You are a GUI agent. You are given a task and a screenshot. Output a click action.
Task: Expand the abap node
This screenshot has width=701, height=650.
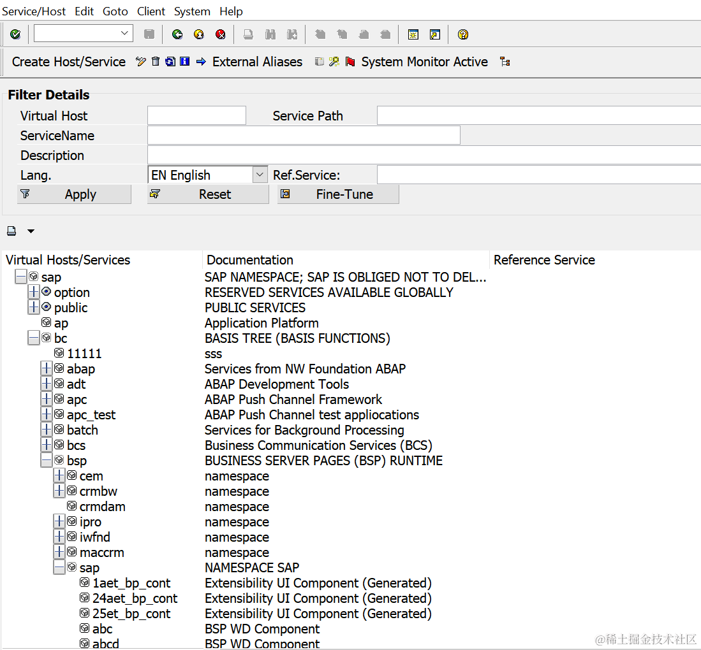(47, 368)
